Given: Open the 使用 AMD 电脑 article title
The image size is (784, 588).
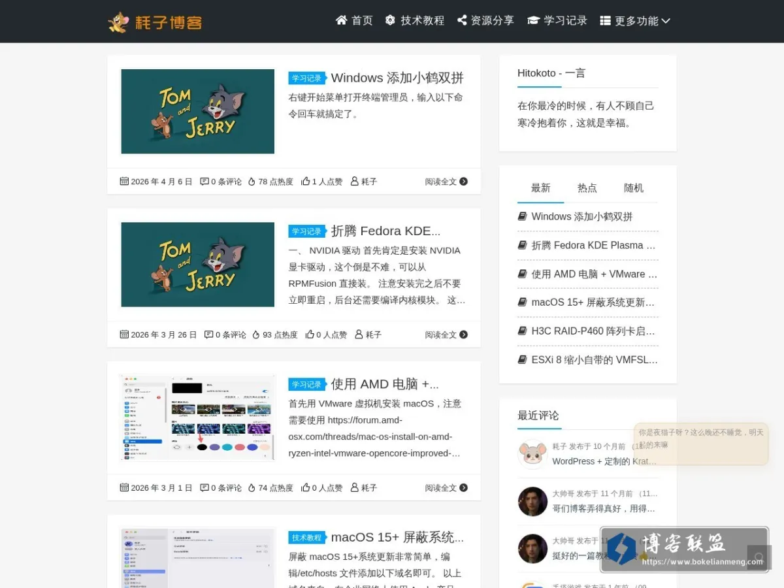Looking at the screenshot, I should [x=385, y=384].
